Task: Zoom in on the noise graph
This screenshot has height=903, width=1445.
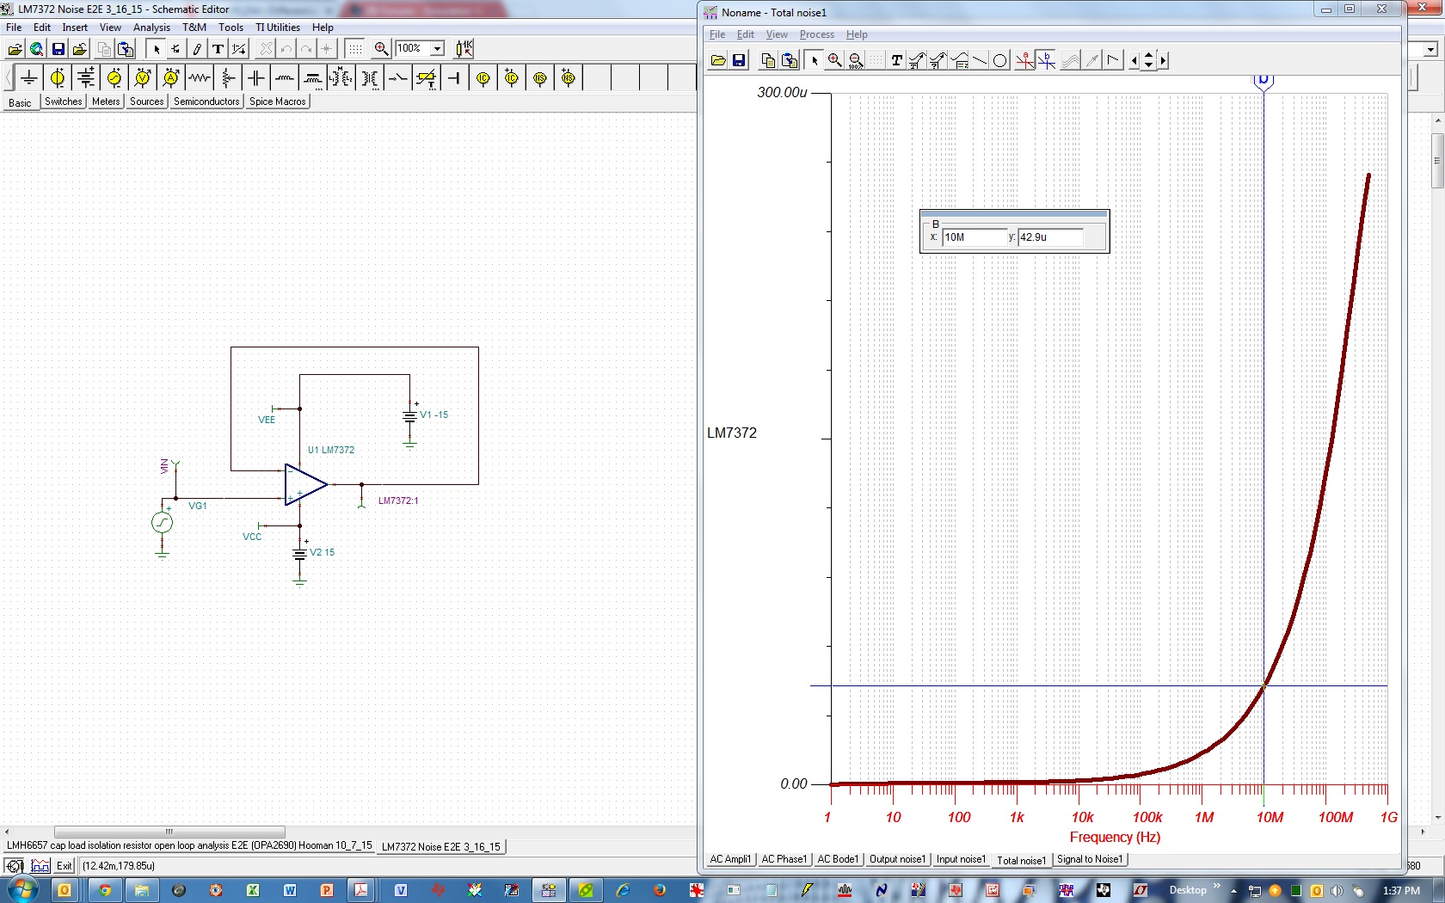Action: pyautogui.click(x=834, y=60)
